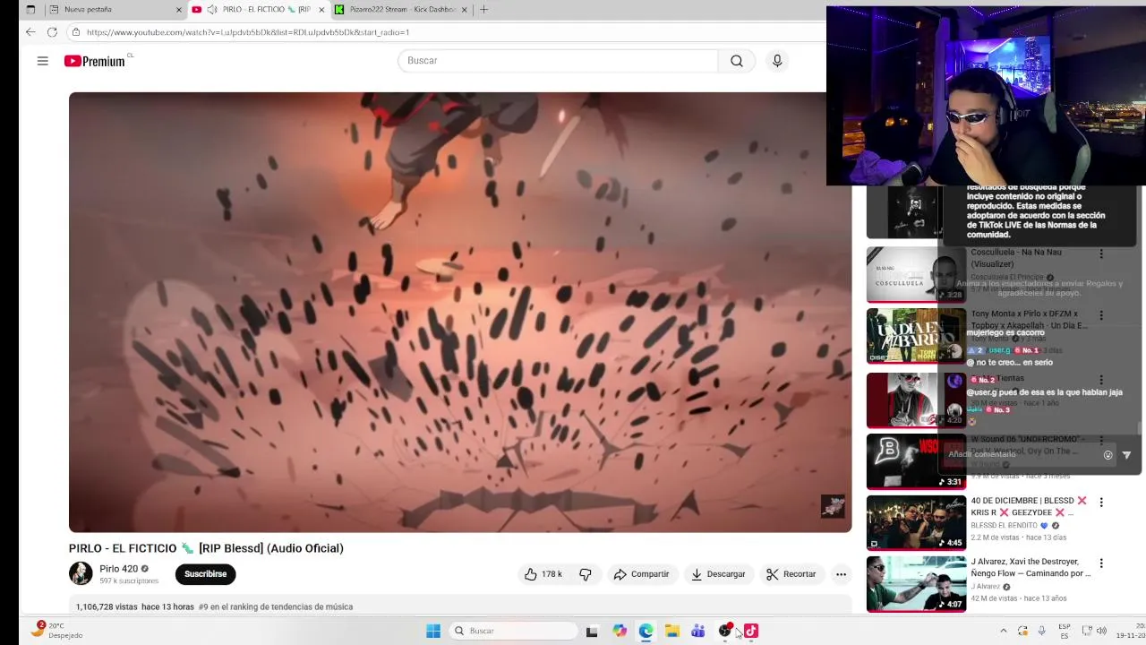Viewport: 1146px width, 645px height.
Task: Open the BLESSD EL BENDITO channel link
Action: pos(1005,526)
